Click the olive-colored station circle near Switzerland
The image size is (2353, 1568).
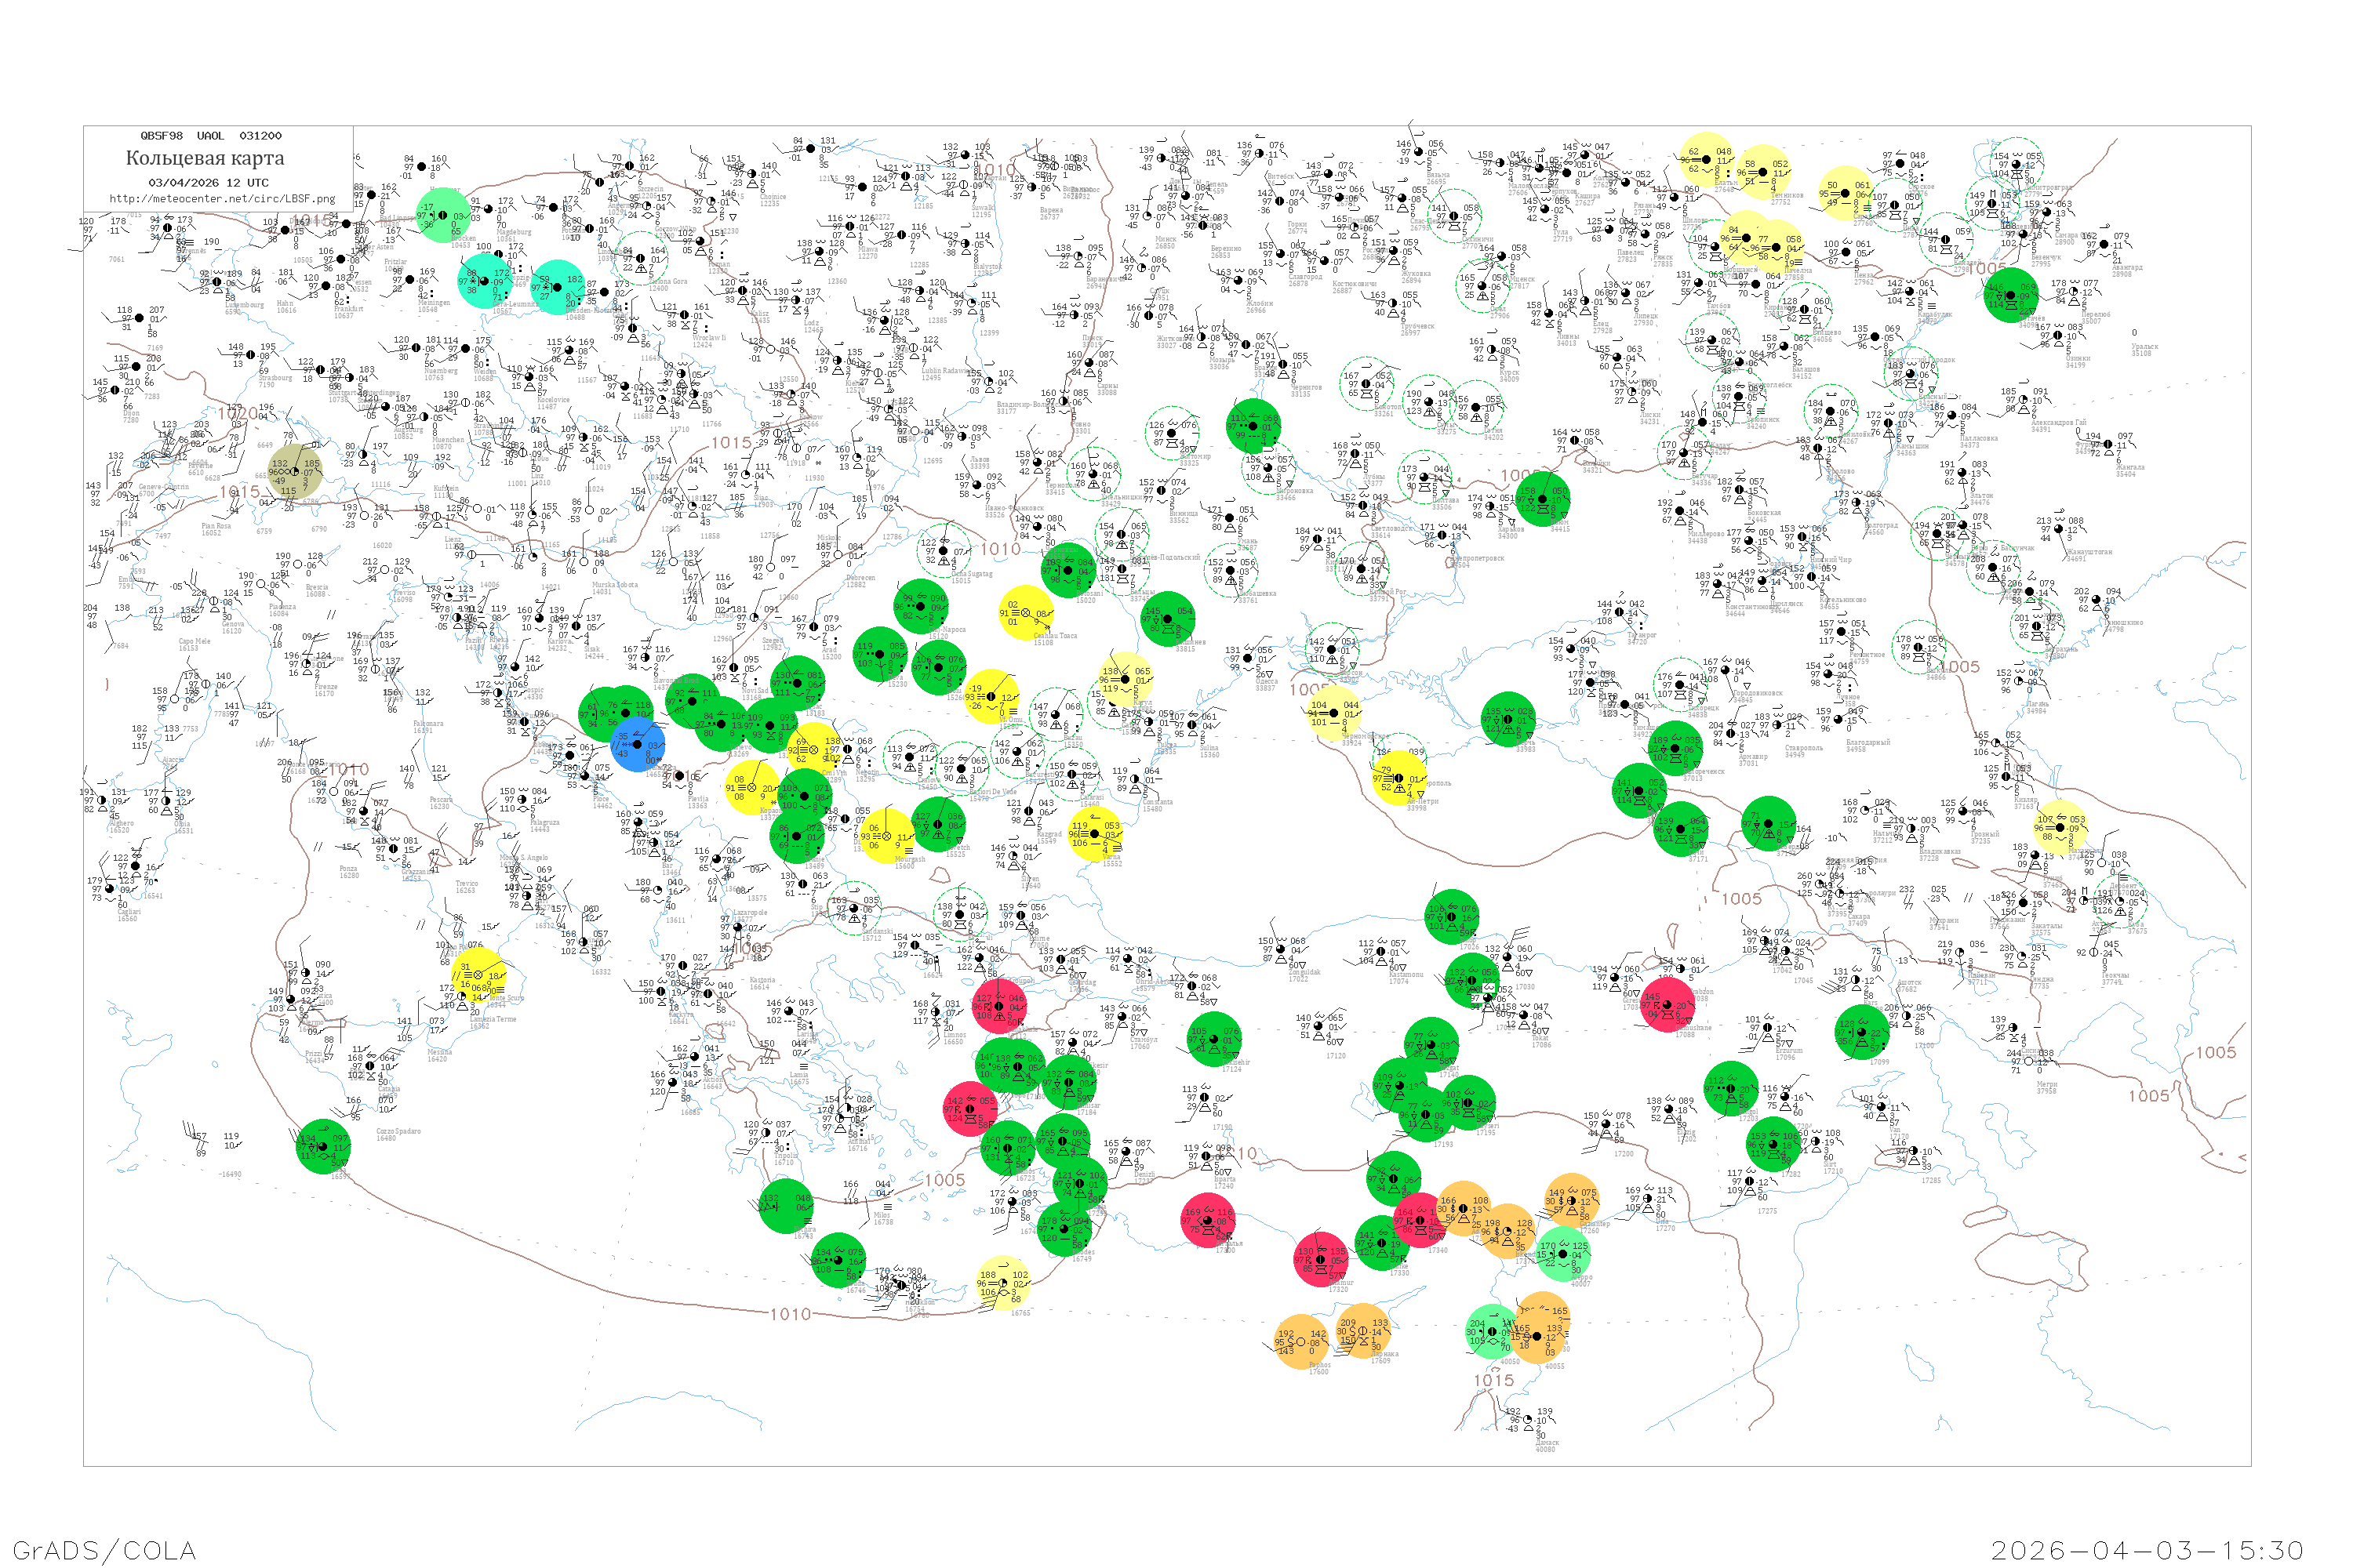tap(295, 472)
